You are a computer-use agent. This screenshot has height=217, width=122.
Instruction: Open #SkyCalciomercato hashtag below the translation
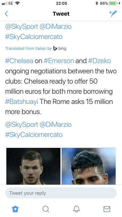click(x=34, y=135)
